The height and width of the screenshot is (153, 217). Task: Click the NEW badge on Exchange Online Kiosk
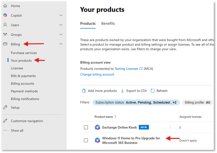pos(144,127)
